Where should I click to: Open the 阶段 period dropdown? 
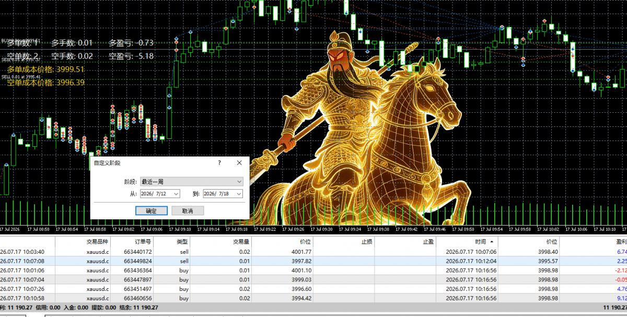point(191,182)
